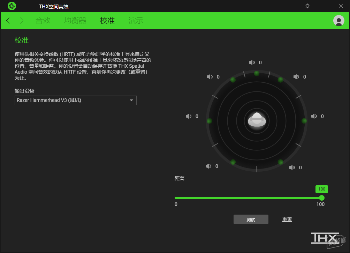Click the front-right speaker volume value 0
The height and width of the screenshot is (253, 350).
[x=304, y=77]
